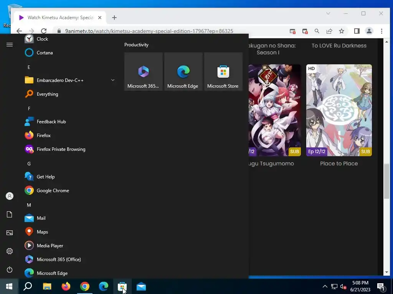Image resolution: width=393 pixels, height=294 pixels.
Task: Jump to letter G section header
Action: click(x=29, y=164)
